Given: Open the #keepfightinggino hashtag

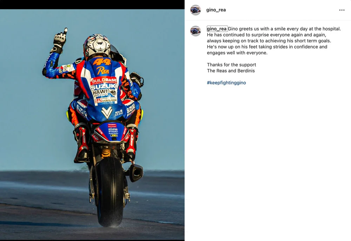Looking at the screenshot, I should coord(226,83).
